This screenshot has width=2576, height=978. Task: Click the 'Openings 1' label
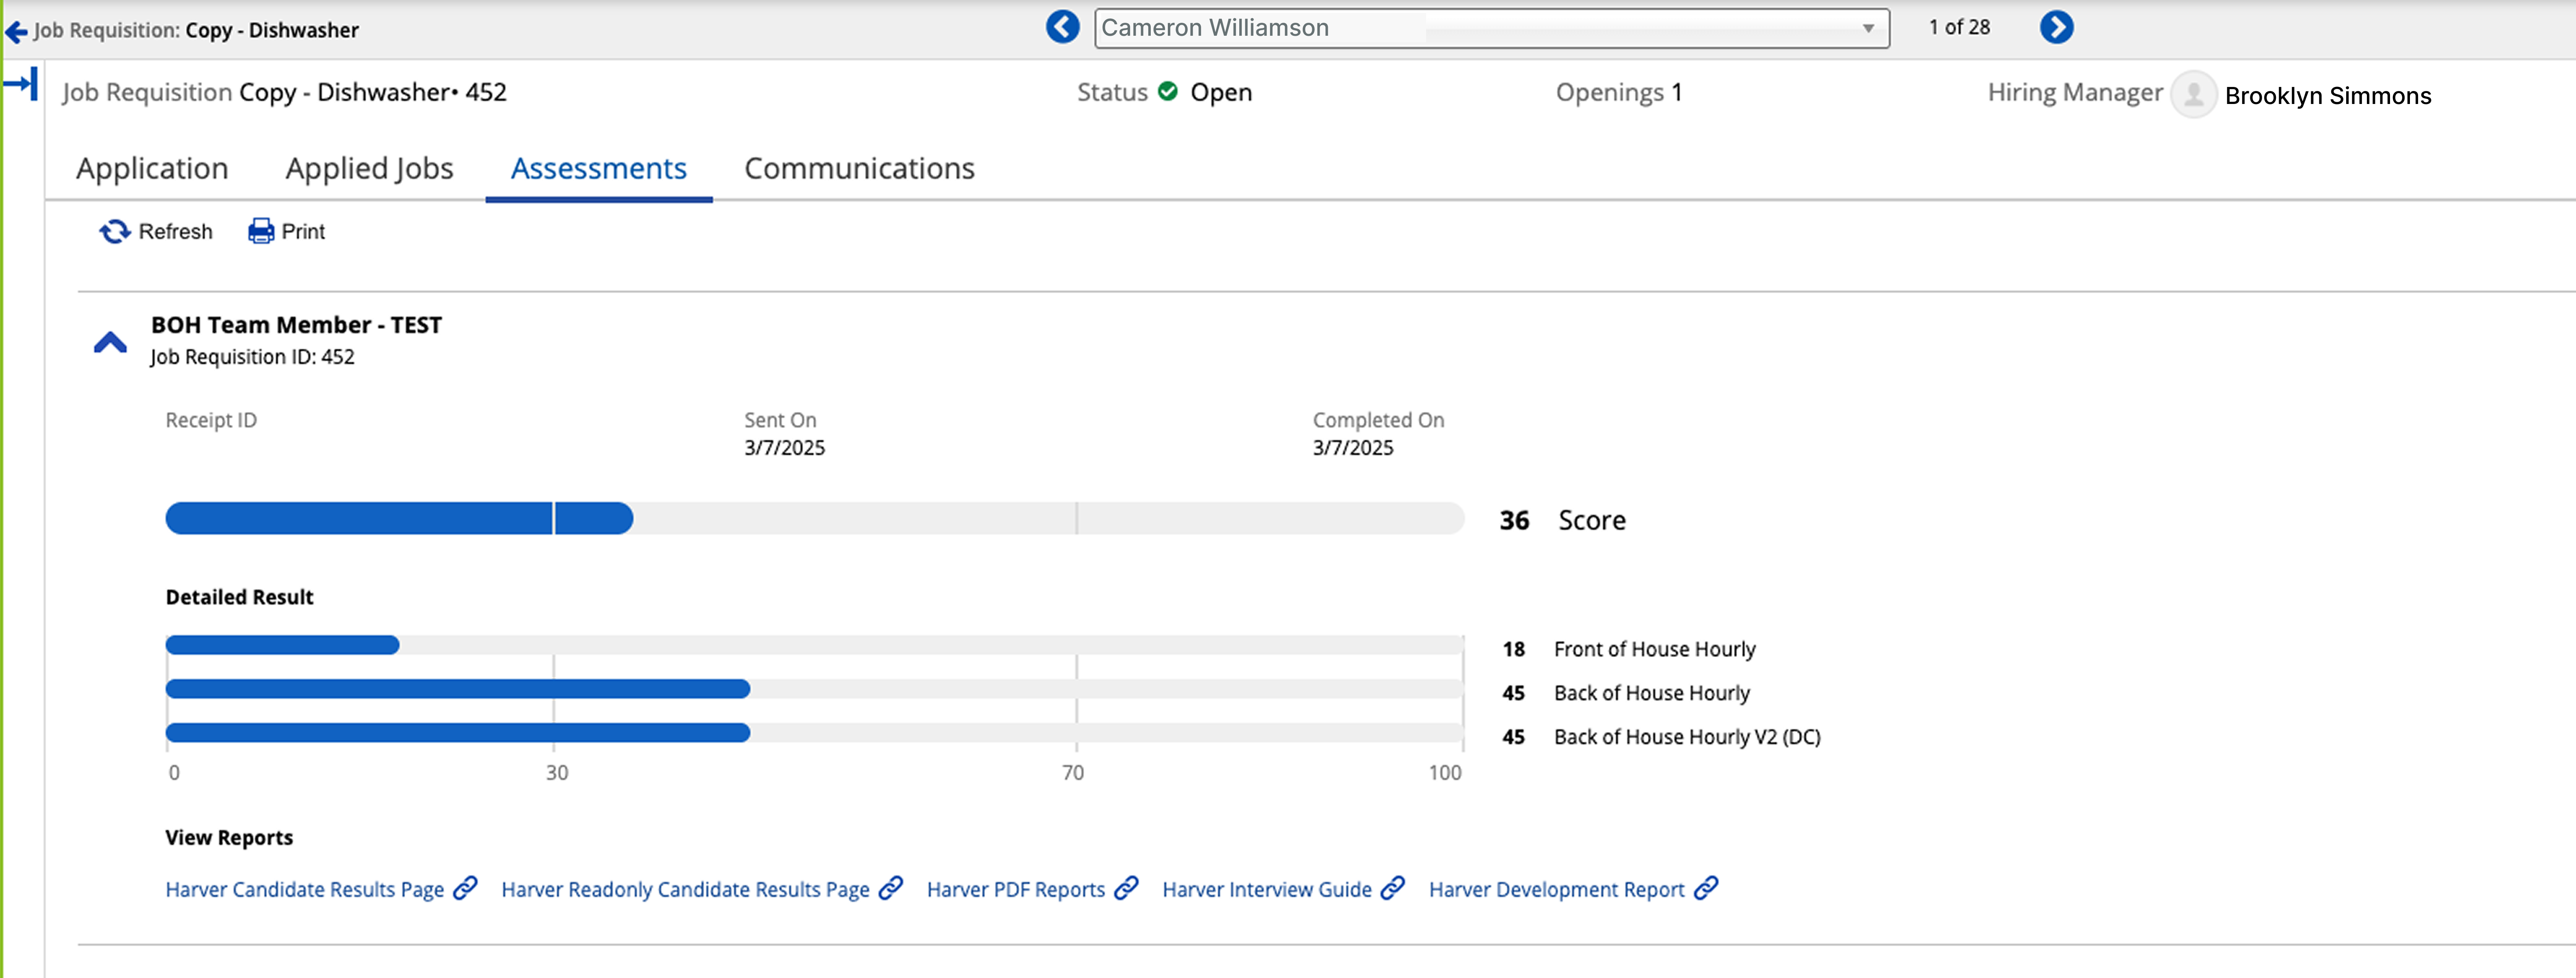(1618, 92)
